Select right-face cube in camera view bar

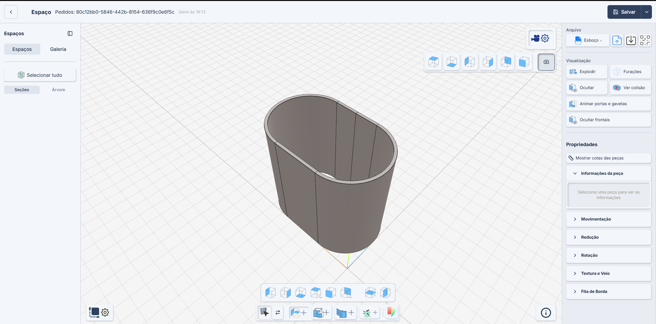(x=488, y=62)
